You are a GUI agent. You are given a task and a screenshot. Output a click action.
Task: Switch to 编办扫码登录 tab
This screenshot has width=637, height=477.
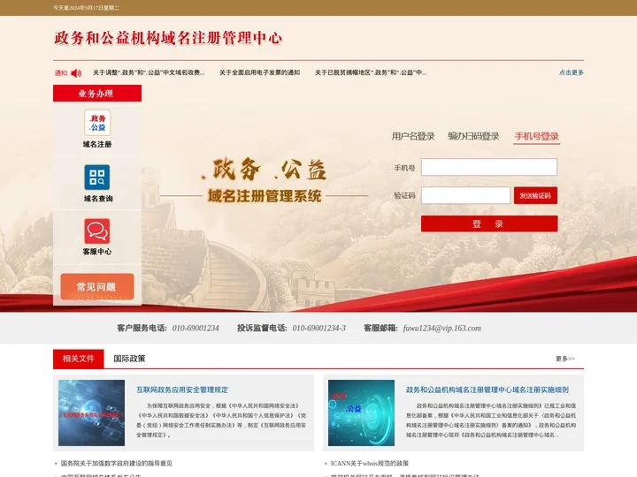pyautogui.click(x=473, y=136)
